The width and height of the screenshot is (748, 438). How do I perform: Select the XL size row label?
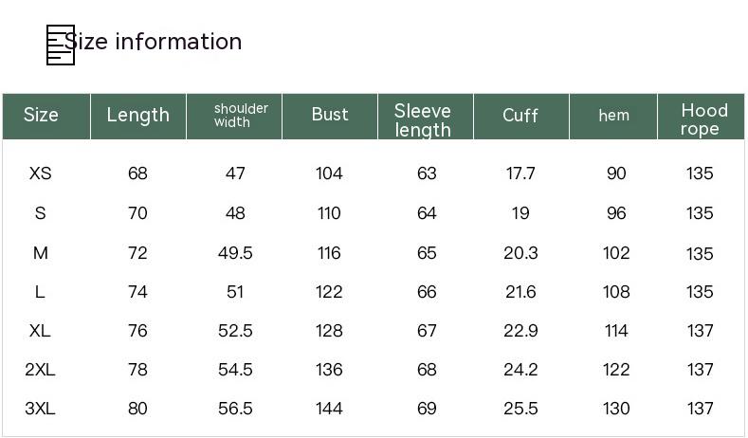[x=41, y=331]
